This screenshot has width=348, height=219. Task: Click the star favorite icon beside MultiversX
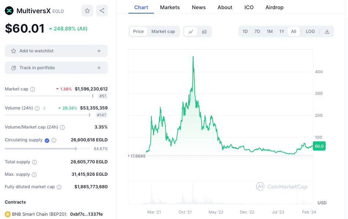click(x=87, y=11)
